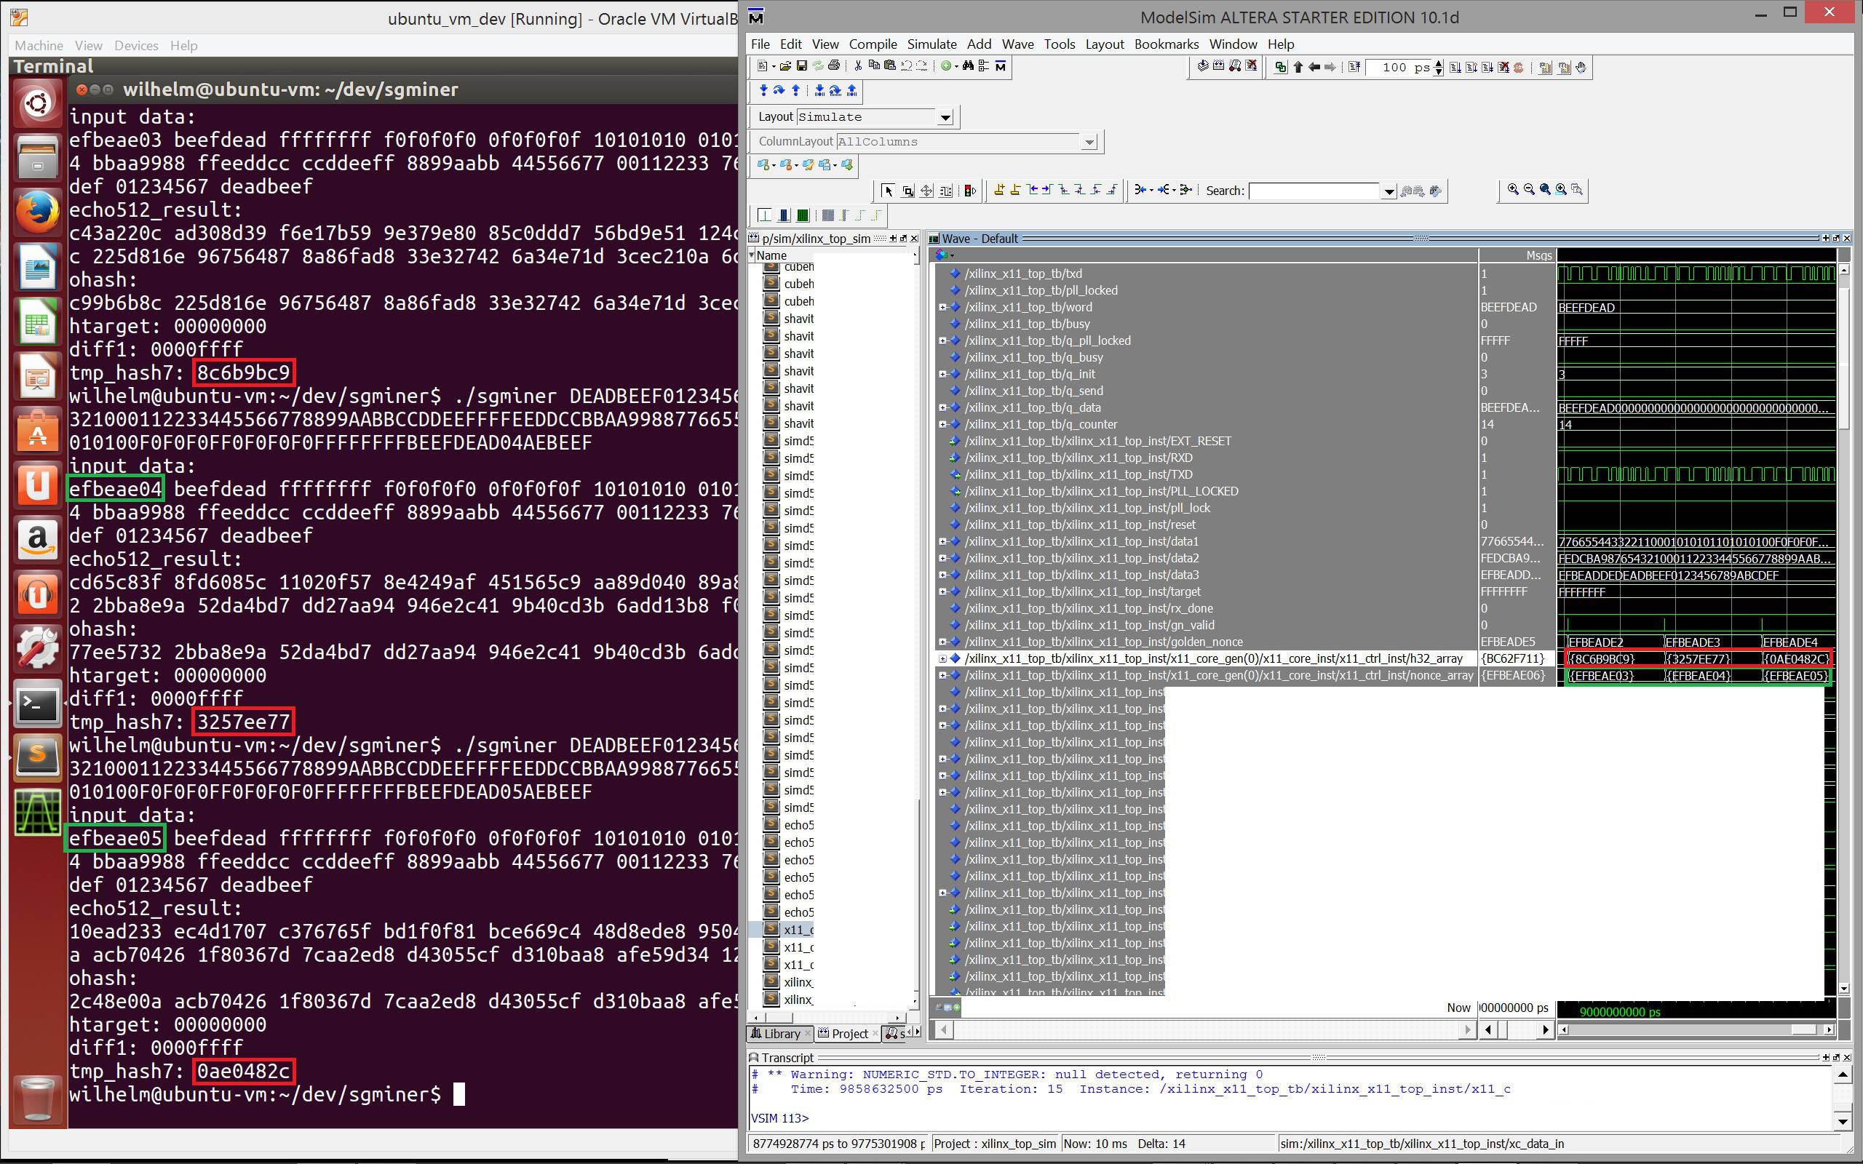
Task: Click the black up arrow icon in simulate toolbar
Action: (x=1299, y=67)
